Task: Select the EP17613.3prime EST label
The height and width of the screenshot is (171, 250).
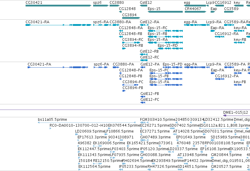Action: 92,137
